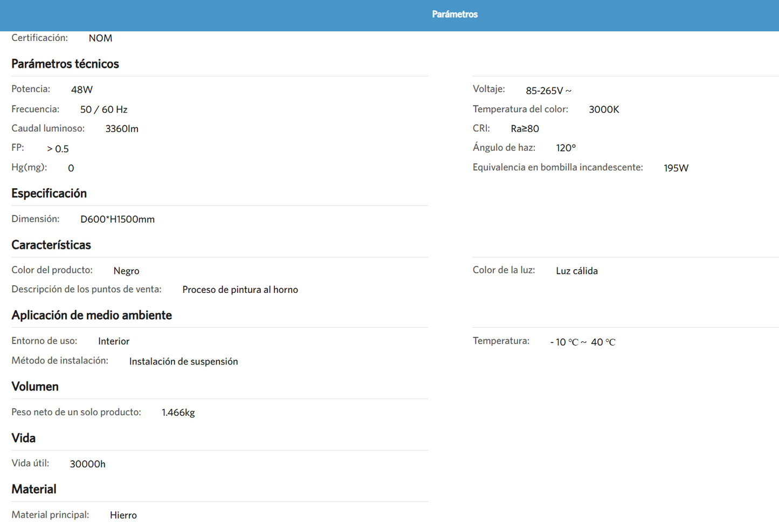779x523 pixels.
Task: Click the 48W power value
Action: click(x=82, y=90)
